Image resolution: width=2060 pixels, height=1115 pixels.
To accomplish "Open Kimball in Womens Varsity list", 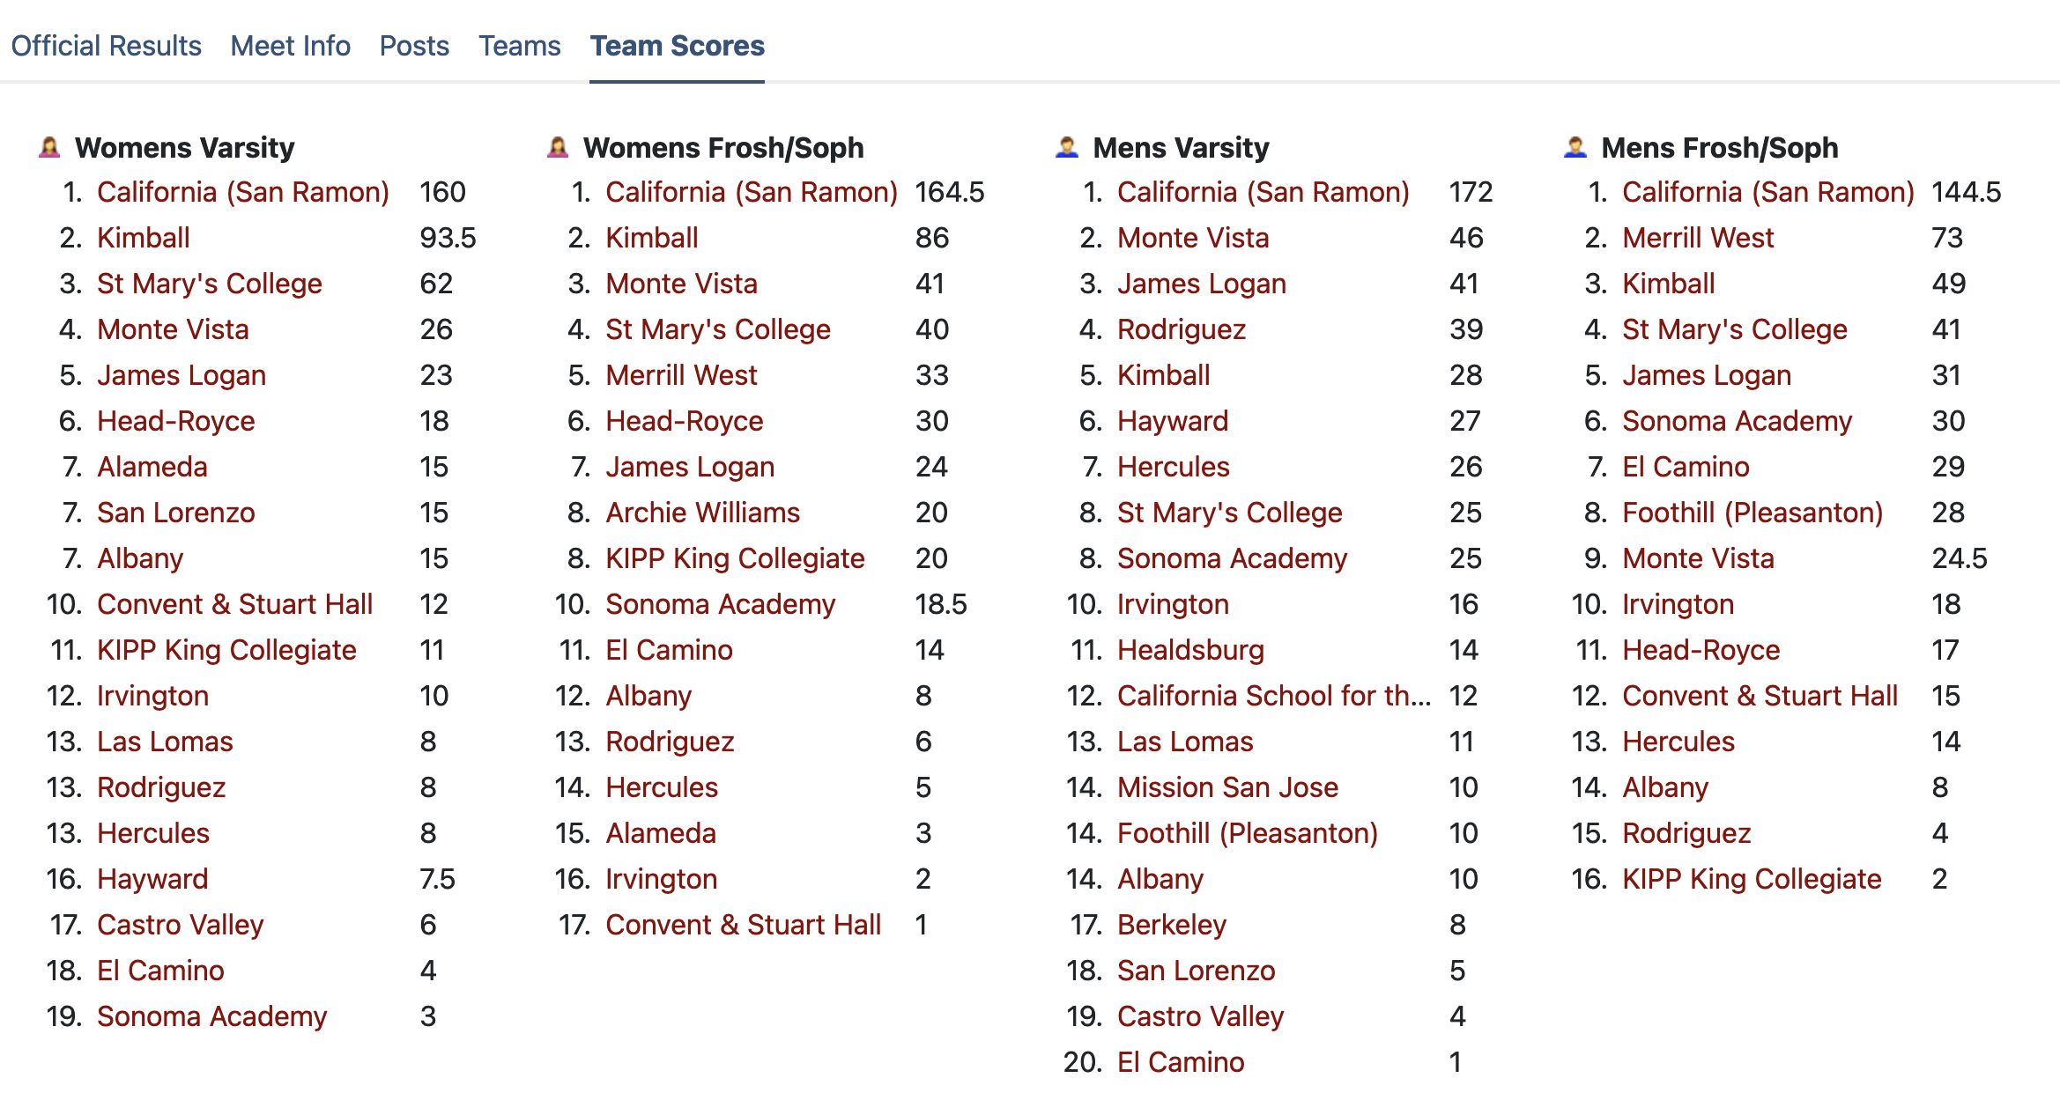I will 143,238.
